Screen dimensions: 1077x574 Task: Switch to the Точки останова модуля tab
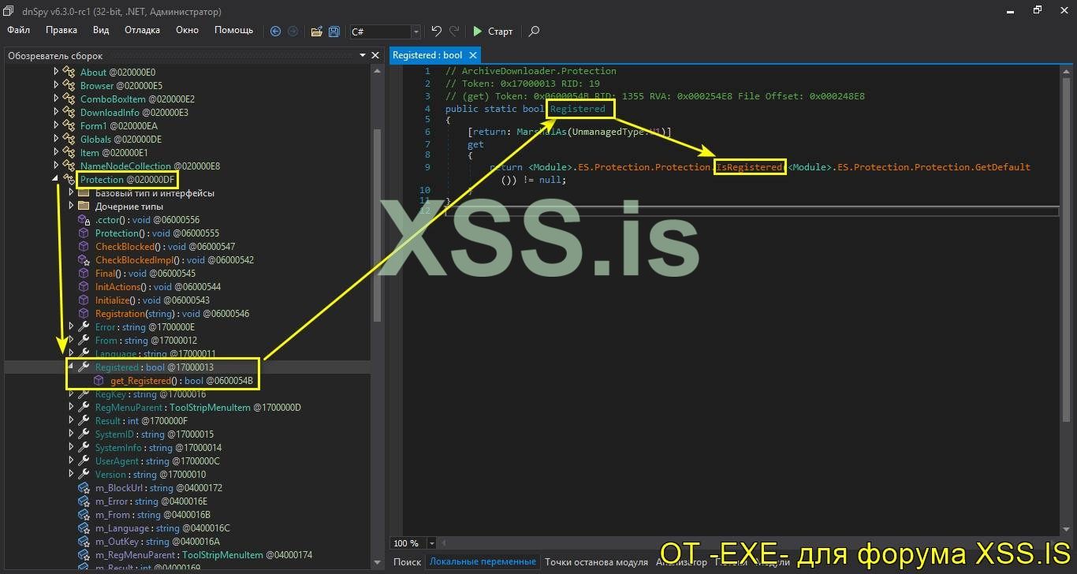[596, 561]
